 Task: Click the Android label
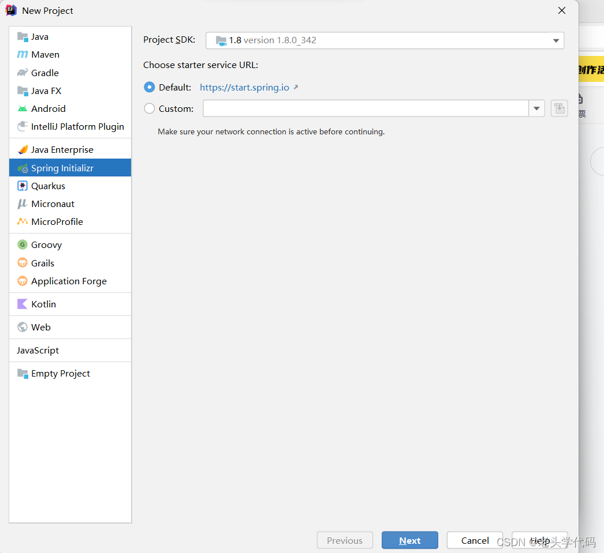pyautogui.click(x=49, y=109)
